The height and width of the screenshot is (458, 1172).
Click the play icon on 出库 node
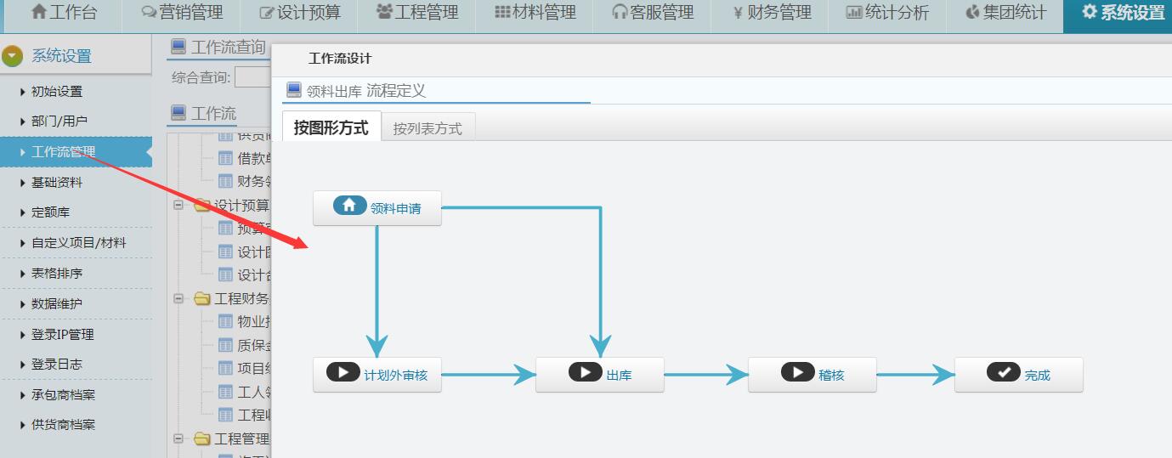tap(585, 372)
